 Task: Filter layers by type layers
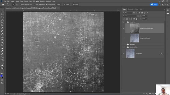click(139, 13)
